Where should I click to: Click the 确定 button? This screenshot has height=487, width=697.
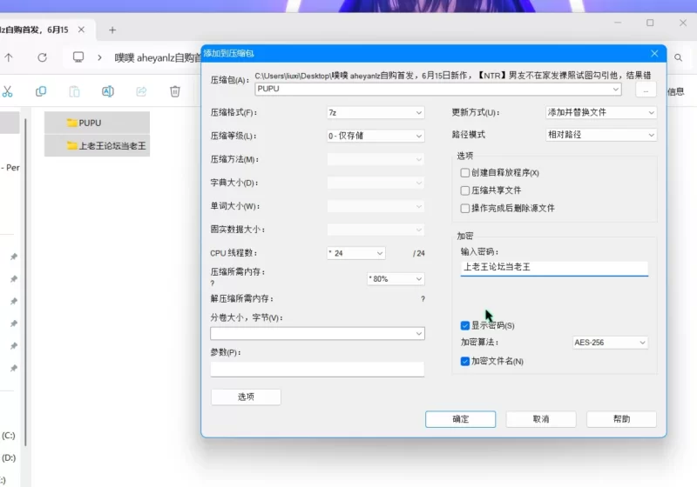(x=460, y=419)
